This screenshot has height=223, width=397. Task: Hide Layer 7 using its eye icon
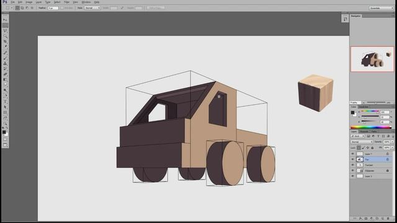pos(352,154)
